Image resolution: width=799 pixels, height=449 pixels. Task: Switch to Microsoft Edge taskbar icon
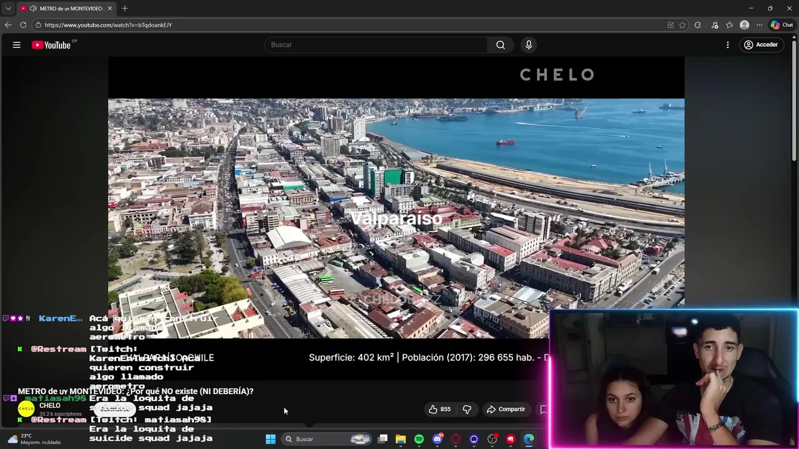pos(529,439)
